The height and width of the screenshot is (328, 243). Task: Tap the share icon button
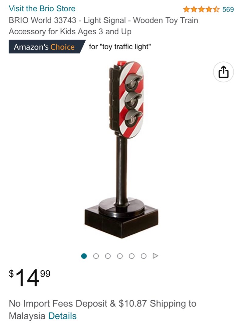[223, 72]
